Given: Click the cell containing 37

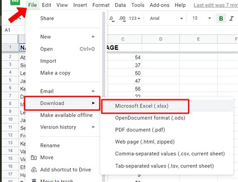Looking at the screenshot, I should [124, 65].
